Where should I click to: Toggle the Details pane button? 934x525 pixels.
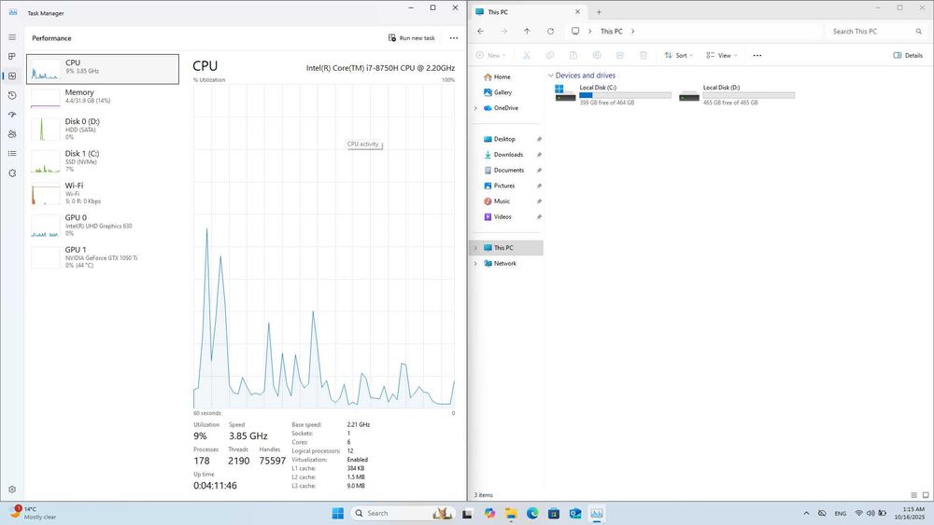(x=908, y=55)
